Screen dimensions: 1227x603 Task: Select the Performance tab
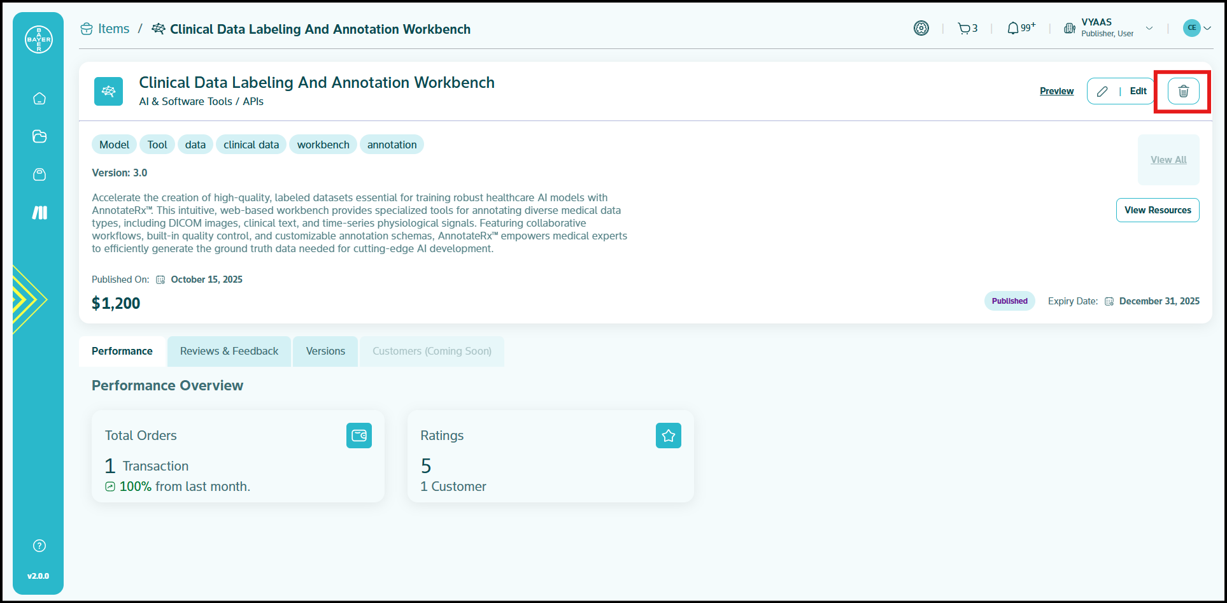pos(122,351)
